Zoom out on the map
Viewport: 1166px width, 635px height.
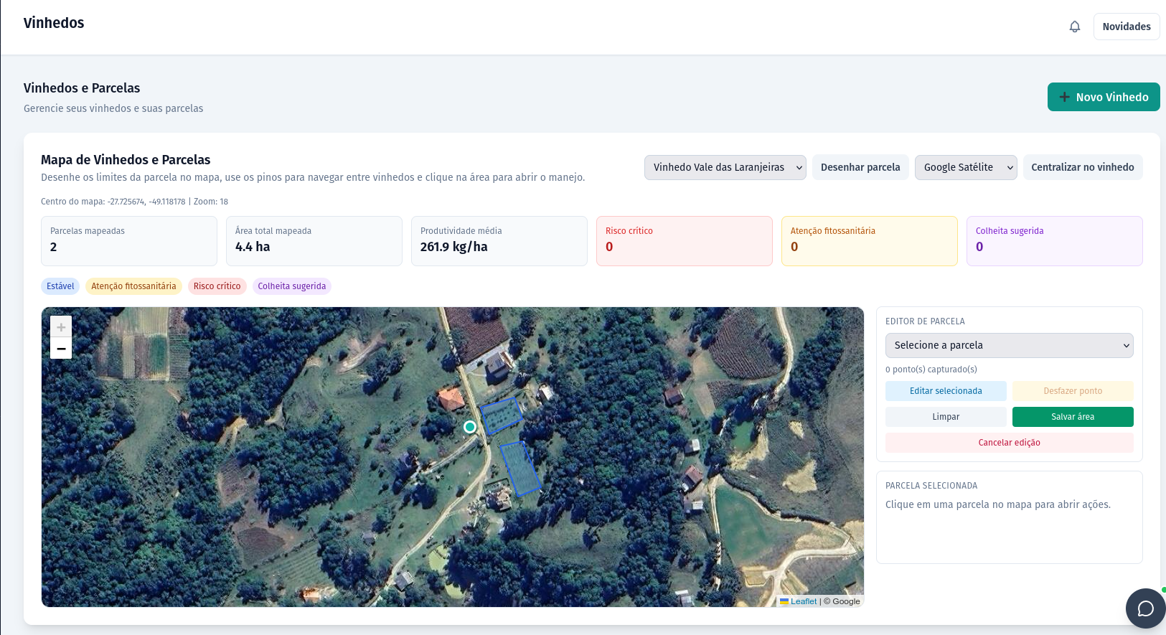point(61,349)
